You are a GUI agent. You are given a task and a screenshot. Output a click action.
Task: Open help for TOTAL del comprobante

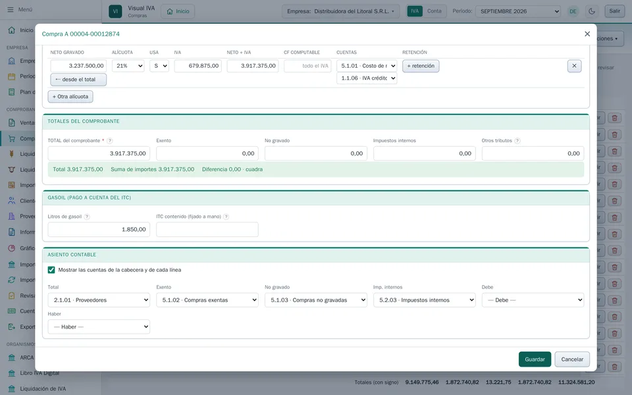[x=110, y=141]
